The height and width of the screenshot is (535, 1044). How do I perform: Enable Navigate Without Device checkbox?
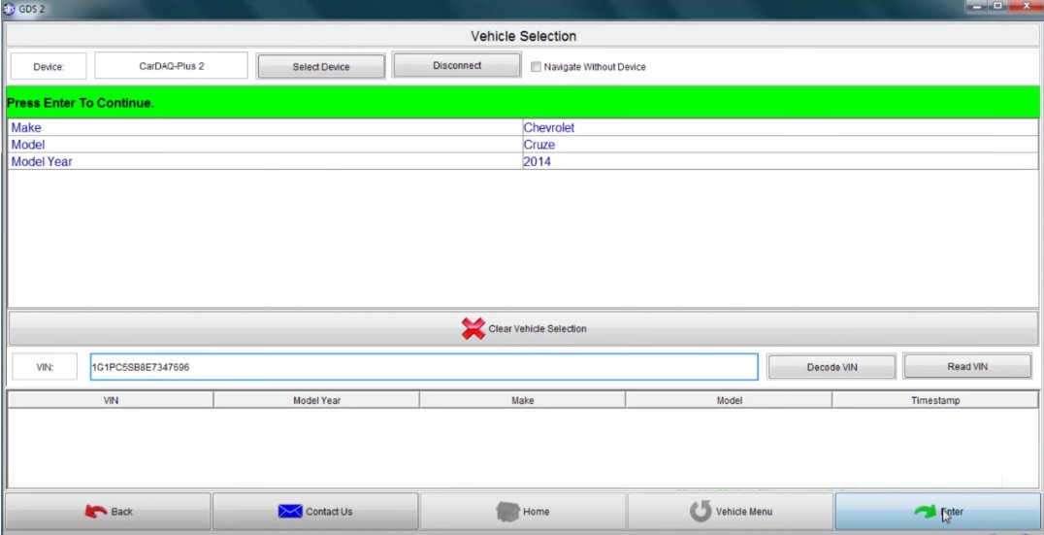click(536, 67)
